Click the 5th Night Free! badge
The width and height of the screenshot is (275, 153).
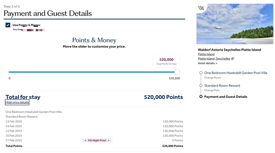click(x=97, y=140)
